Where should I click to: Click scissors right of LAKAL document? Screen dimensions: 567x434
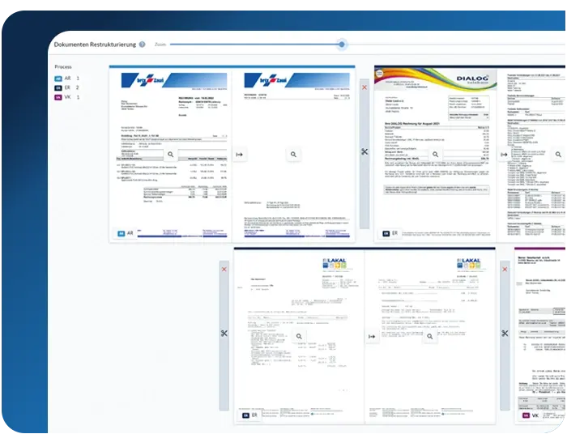pyautogui.click(x=505, y=333)
